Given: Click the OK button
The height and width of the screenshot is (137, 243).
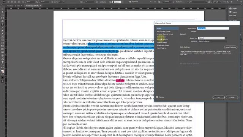Looking at the screenshot, I should pyautogui.click(x=219, y=97).
